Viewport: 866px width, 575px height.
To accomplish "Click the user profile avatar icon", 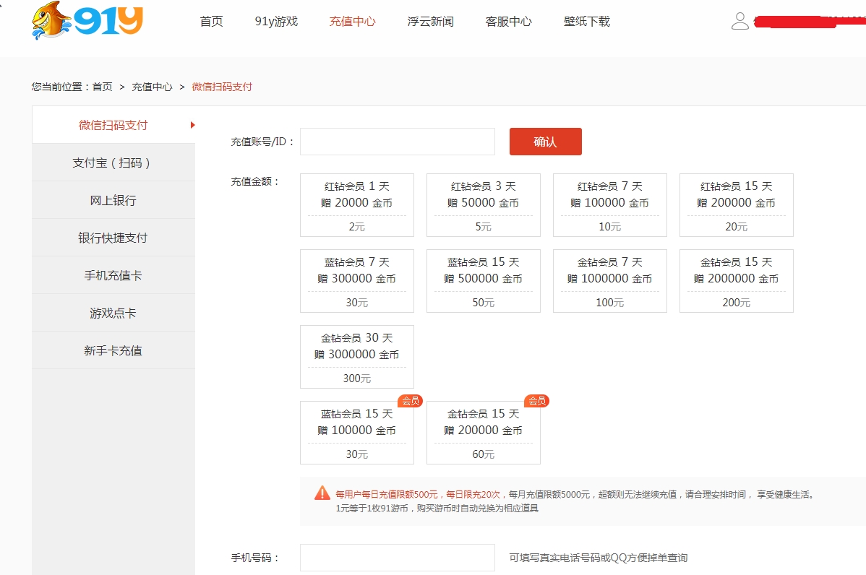I will (x=740, y=21).
